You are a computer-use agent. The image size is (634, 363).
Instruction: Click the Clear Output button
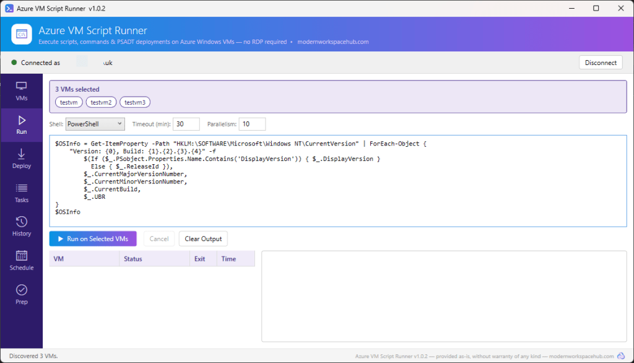click(x=203, y=238)
